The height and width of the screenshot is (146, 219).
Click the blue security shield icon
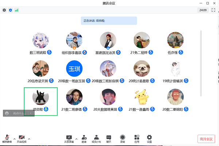[x=10, y=10]
